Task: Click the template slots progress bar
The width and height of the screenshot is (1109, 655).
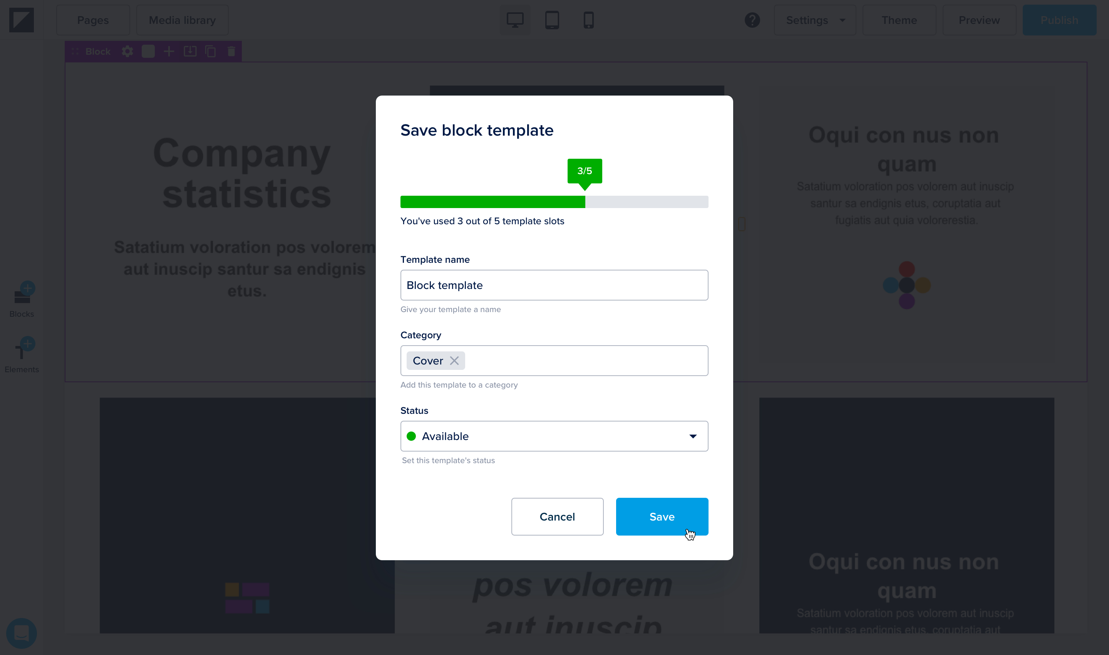Action: tap(554, 202)
